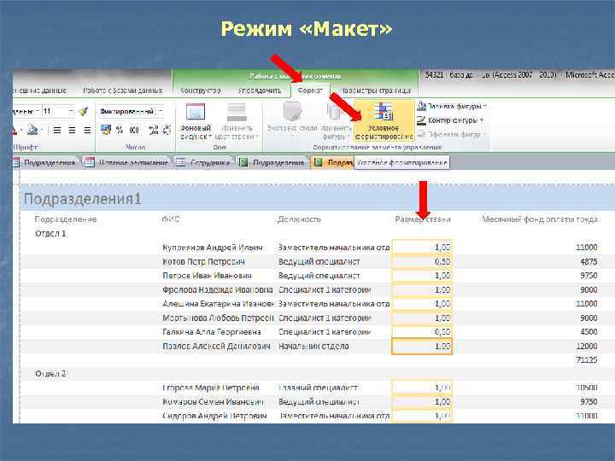Click salary value 12000 in Павлов row
This screenshot has height=461, width=615.
click(587, 346)
